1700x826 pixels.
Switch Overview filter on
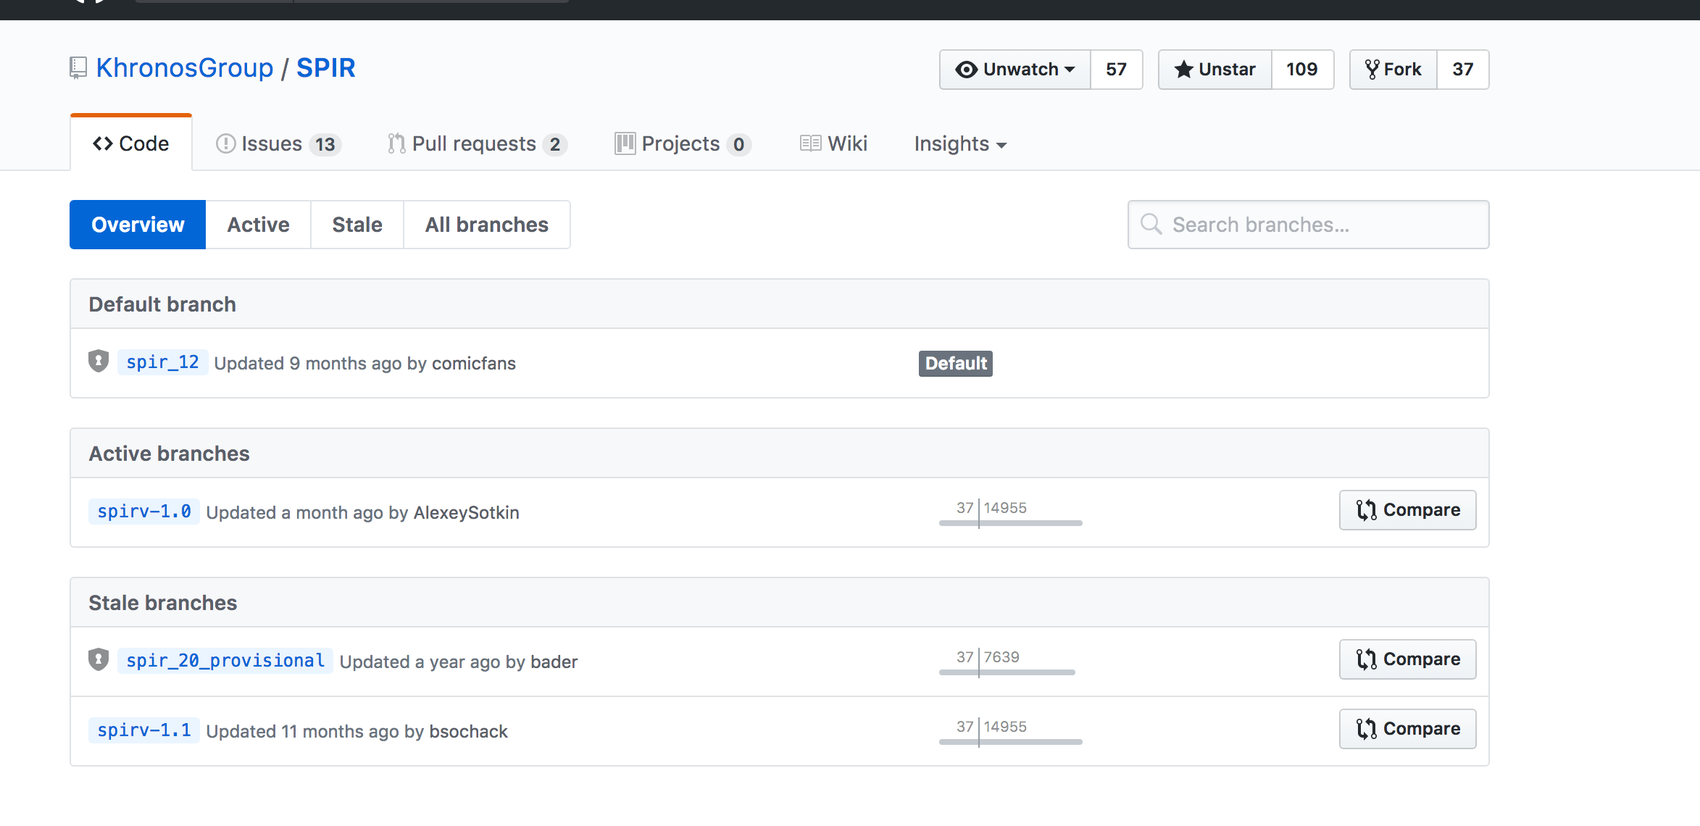tap(138, 225)
